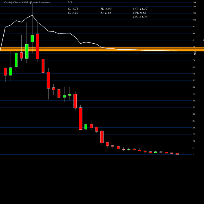Image resolution: width=204 pixels, height=204 pixels.
Task: Click the '1' price axis label
Action: tap(193, 155)
